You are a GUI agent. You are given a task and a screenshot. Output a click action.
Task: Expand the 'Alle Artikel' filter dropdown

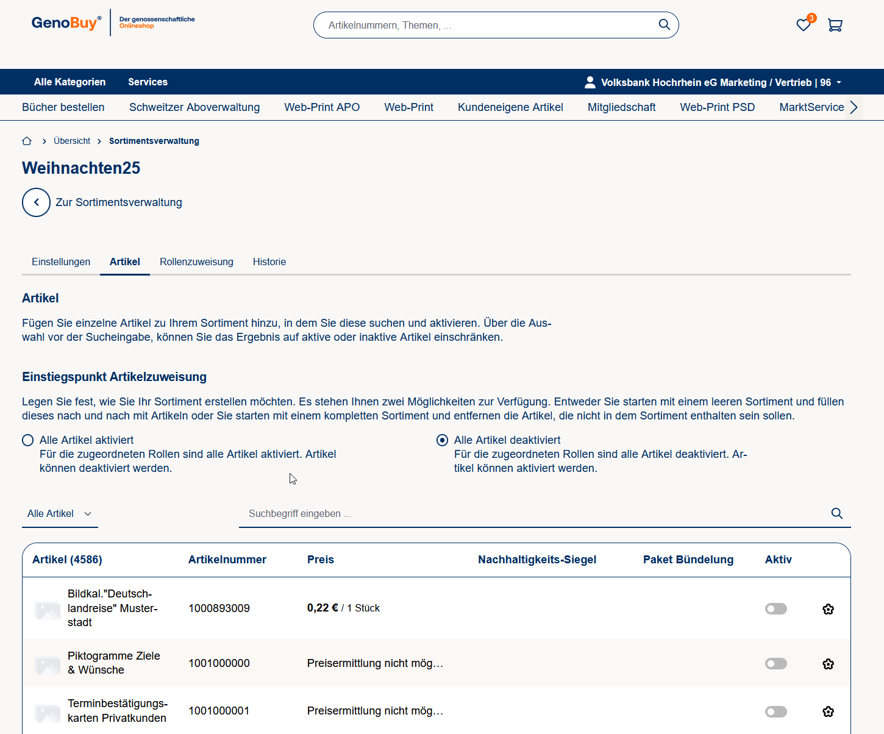pyautogui.click(x=59, y=514)
